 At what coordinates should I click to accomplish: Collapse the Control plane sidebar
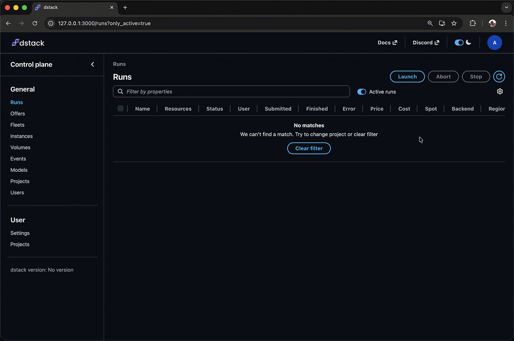[93, 64]
